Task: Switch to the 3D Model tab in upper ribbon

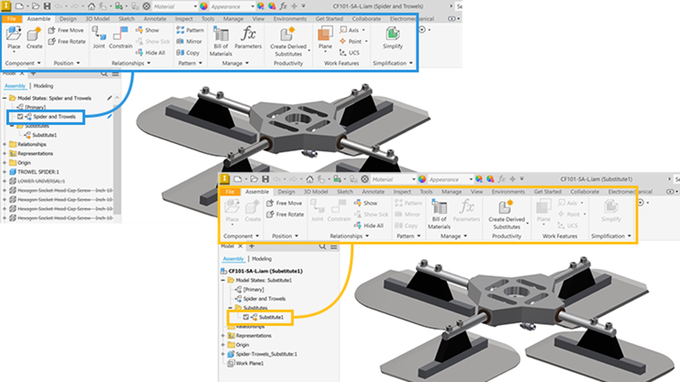Action: coord(97,19)
